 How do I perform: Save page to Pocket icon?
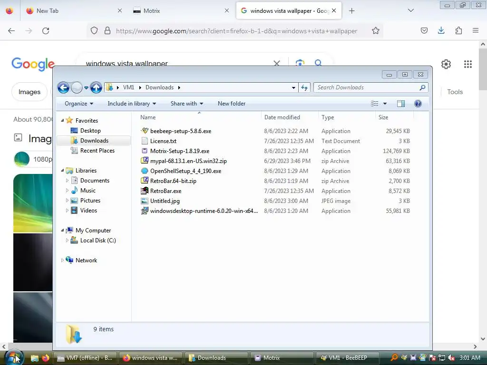[x=424, y=30]
